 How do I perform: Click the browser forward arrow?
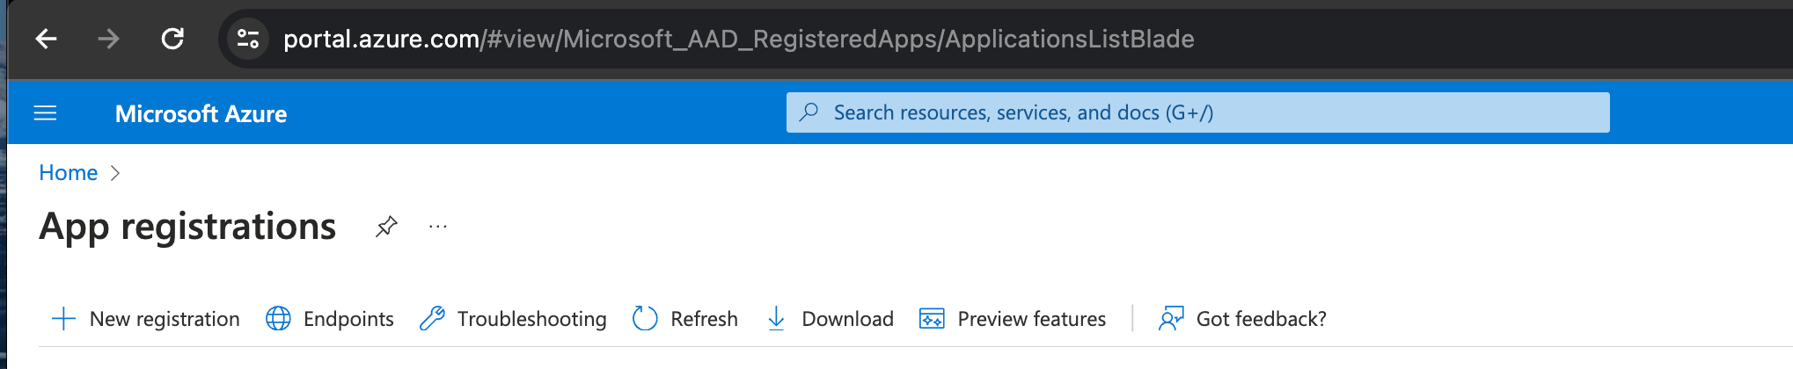click(x=108, y=39)
